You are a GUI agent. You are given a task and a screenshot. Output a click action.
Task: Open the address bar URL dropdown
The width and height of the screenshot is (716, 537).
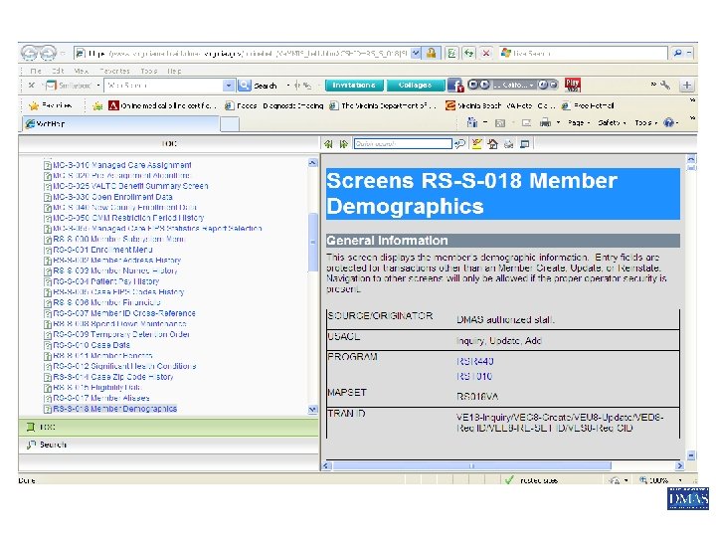pos(416,54)
